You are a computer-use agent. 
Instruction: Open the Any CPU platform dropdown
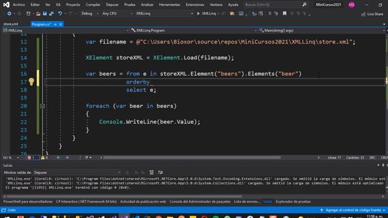click(117, 13)
